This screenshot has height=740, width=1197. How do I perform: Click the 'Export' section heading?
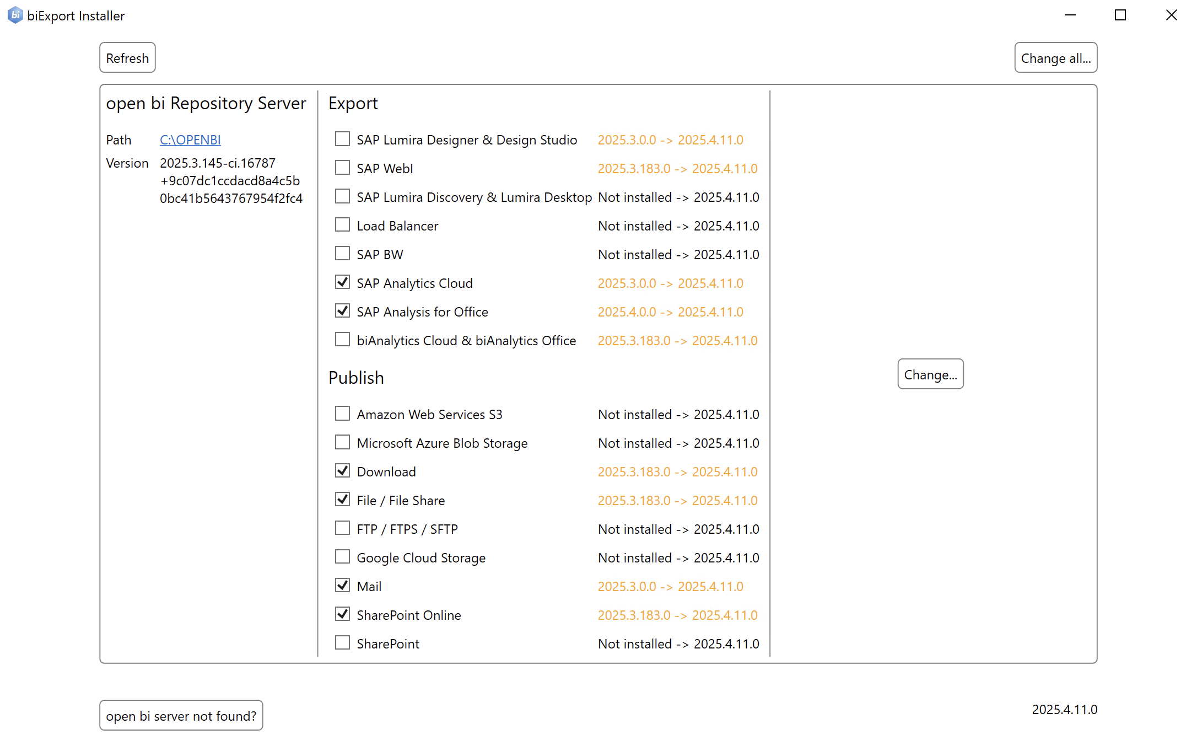coord(353,104)
